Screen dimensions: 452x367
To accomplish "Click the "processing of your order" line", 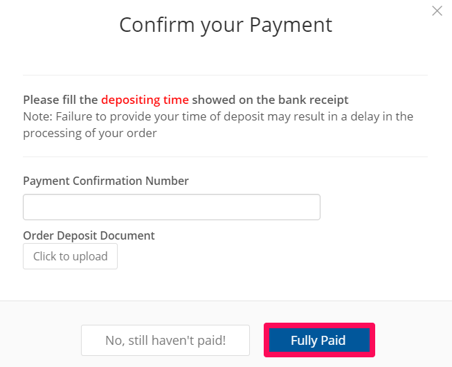I will (x=89, y=133).
